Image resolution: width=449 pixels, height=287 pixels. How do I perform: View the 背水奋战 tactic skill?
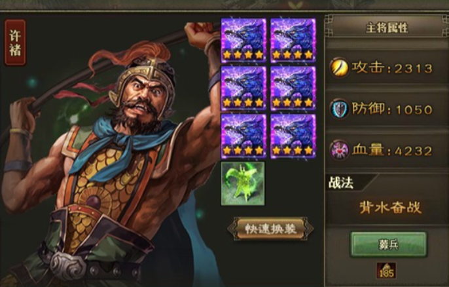coord(391,207)
